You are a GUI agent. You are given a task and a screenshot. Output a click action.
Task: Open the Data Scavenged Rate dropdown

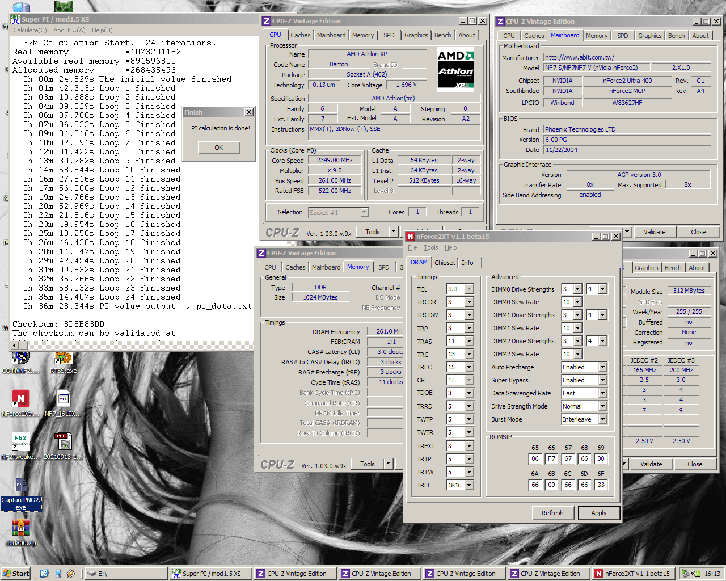602,393
